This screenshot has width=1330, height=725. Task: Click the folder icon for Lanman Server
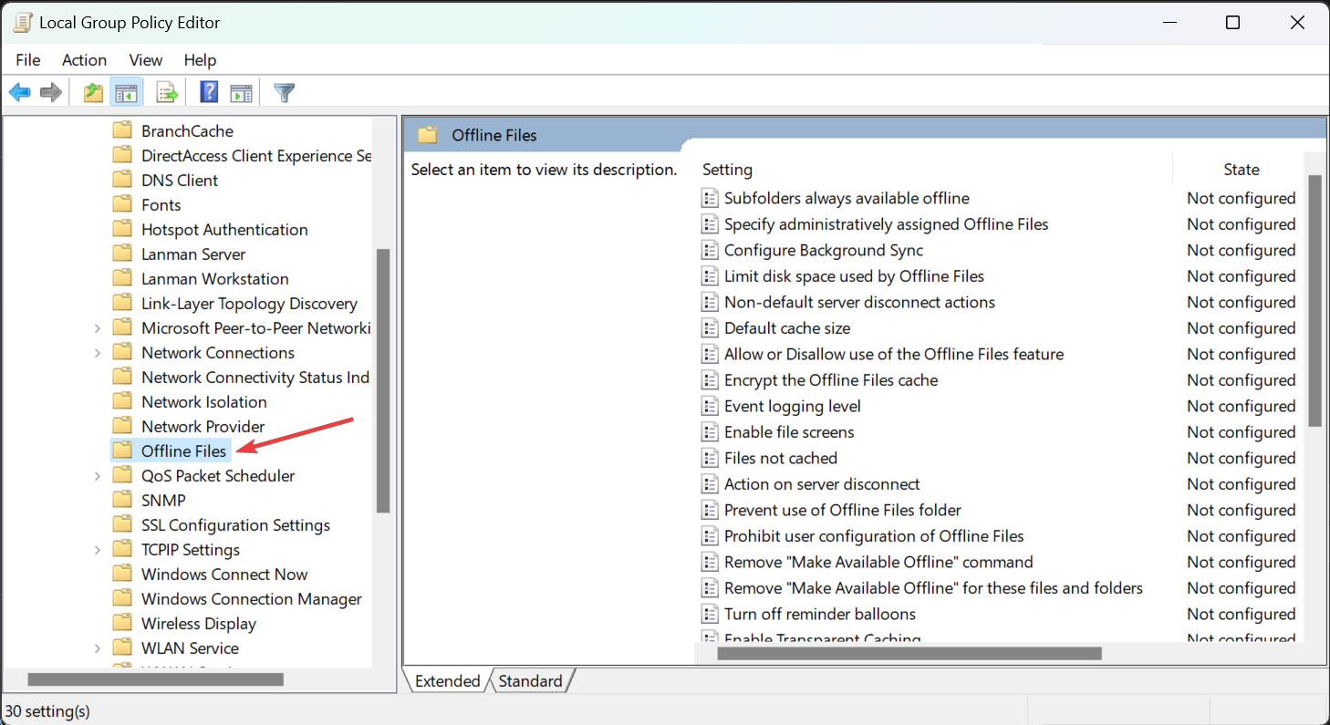click(122, 254)
